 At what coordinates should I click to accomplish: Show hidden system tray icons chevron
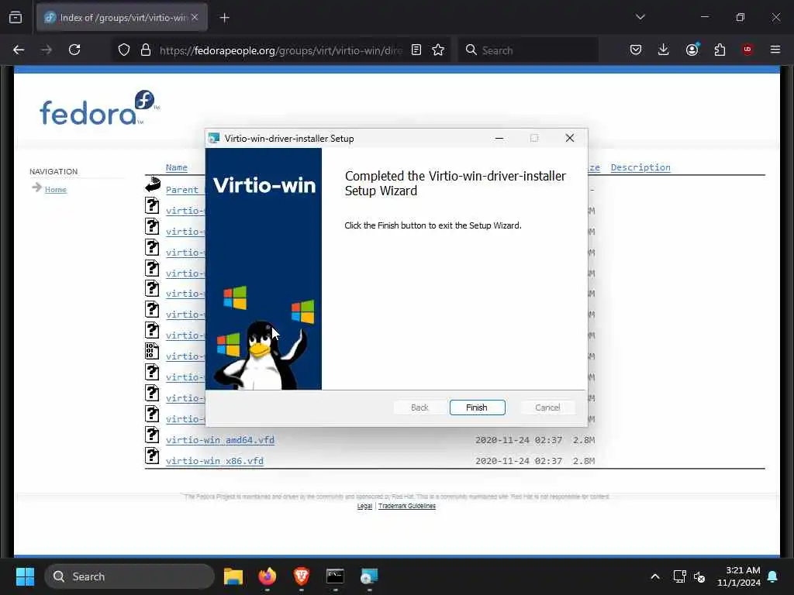pyautogui.click(x=654, y=576)
